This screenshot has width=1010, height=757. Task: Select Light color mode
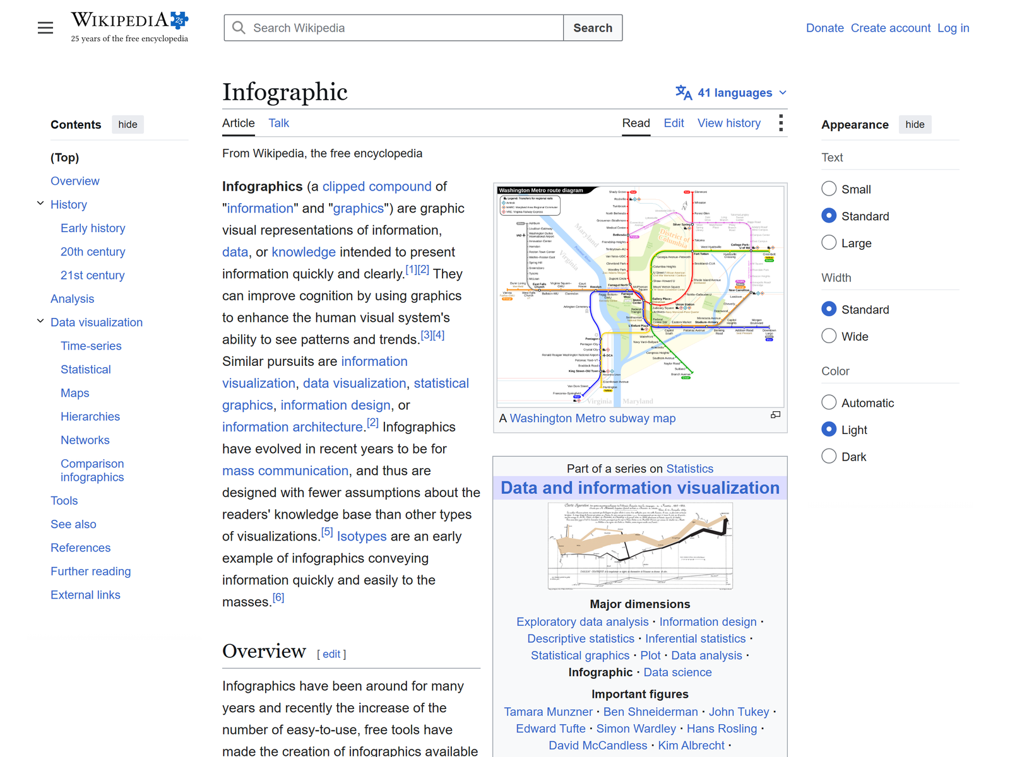(829, 430)
